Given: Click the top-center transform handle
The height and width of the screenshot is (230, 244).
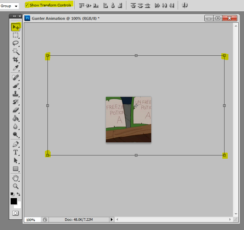Looking at the screenshot, I should 136,55.
